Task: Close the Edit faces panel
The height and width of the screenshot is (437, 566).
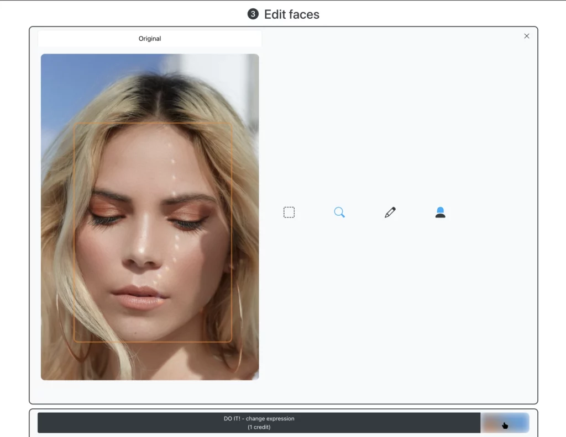Action: 526,36
